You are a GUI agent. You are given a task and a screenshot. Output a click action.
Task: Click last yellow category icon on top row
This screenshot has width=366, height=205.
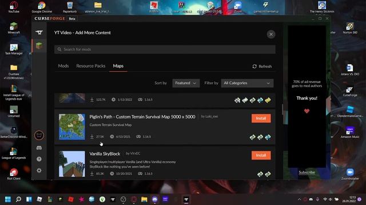pos(268,100)
